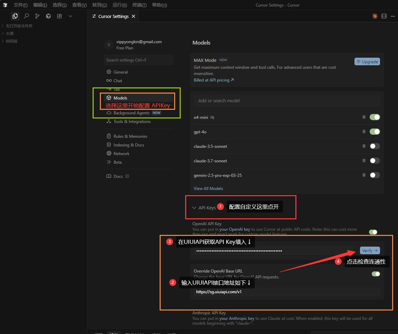Focus the Search settings field
The height and width of the screenshot is (334, 398).
tap(138, 60)
